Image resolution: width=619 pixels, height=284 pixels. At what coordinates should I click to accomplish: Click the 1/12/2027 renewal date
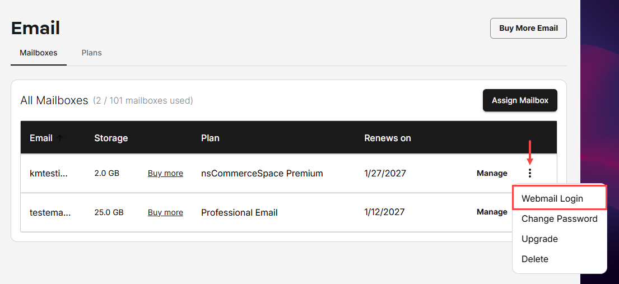point(384,212)
